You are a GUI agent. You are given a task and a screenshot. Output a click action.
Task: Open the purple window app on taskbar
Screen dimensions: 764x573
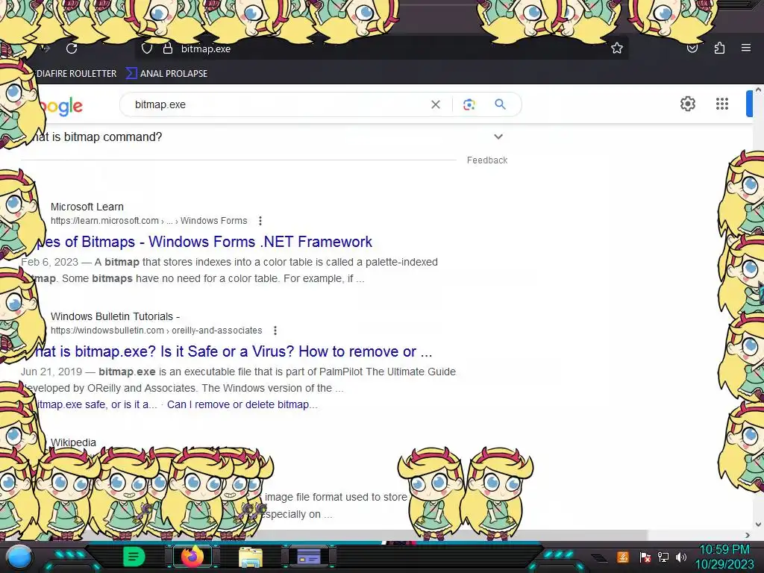click(309, 557)
